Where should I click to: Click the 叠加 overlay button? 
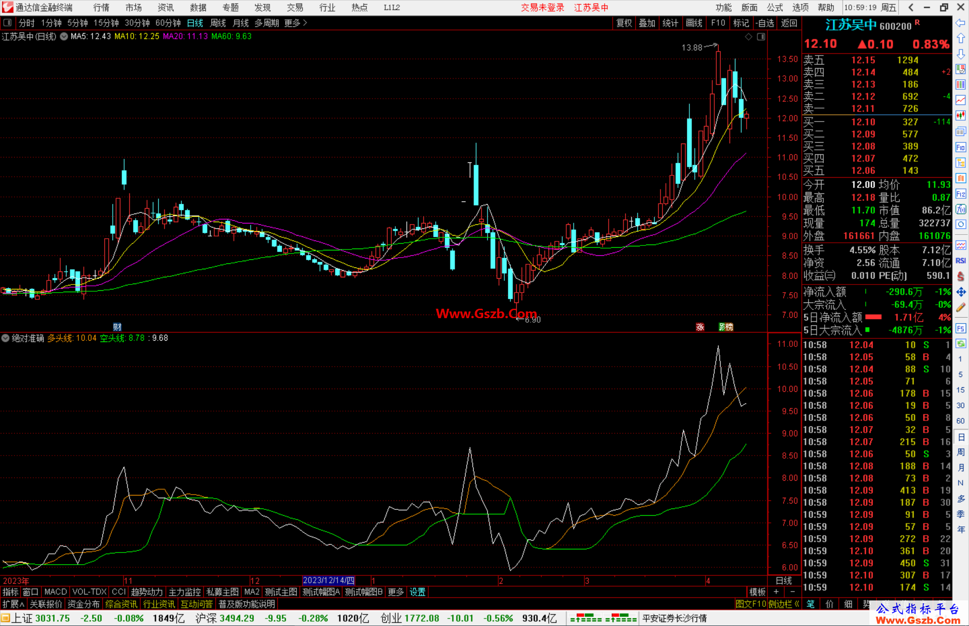pyautogui.click(x=647, y=23)
